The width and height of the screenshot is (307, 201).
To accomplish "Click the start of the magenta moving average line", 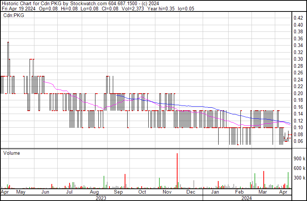I will tap(43, 82).
